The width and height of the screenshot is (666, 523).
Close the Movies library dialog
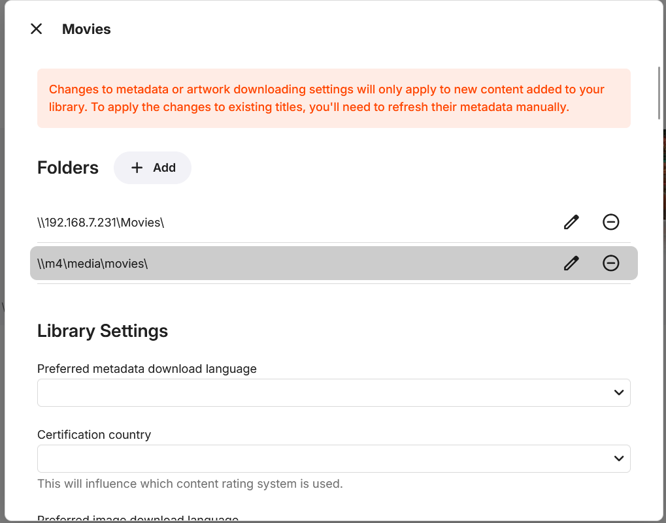click(37, 29)
